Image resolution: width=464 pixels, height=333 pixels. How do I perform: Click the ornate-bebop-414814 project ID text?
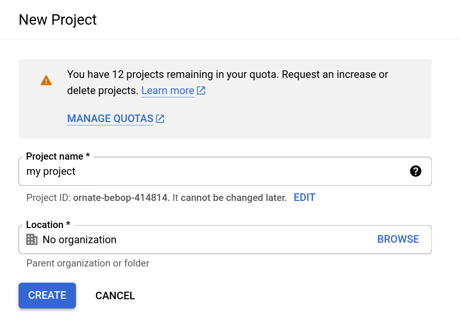[121, 198]
